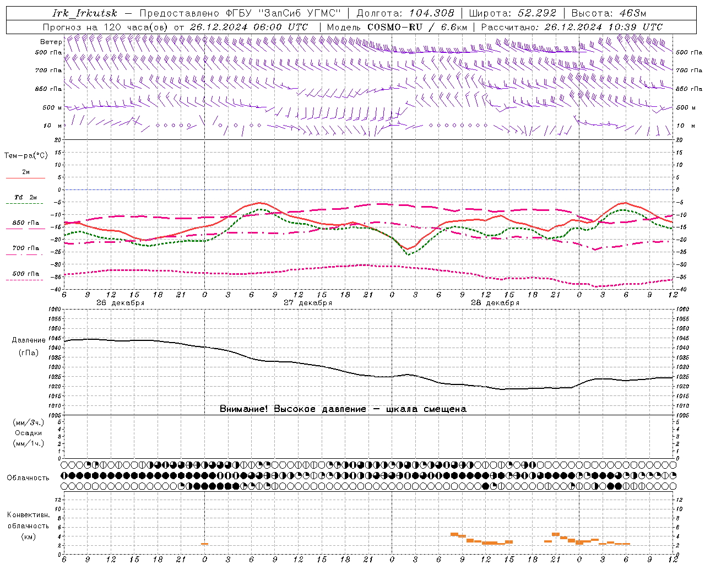Screen dimensions: 705x564
Task: Click the 27 декабря date label
Action: click(x=307, y=303)
